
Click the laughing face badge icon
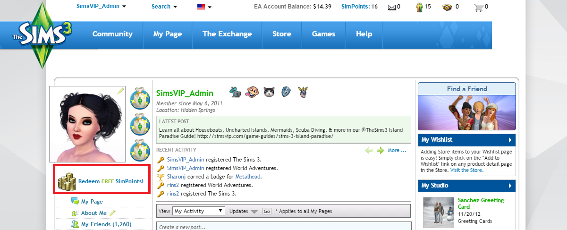[253, 92]
